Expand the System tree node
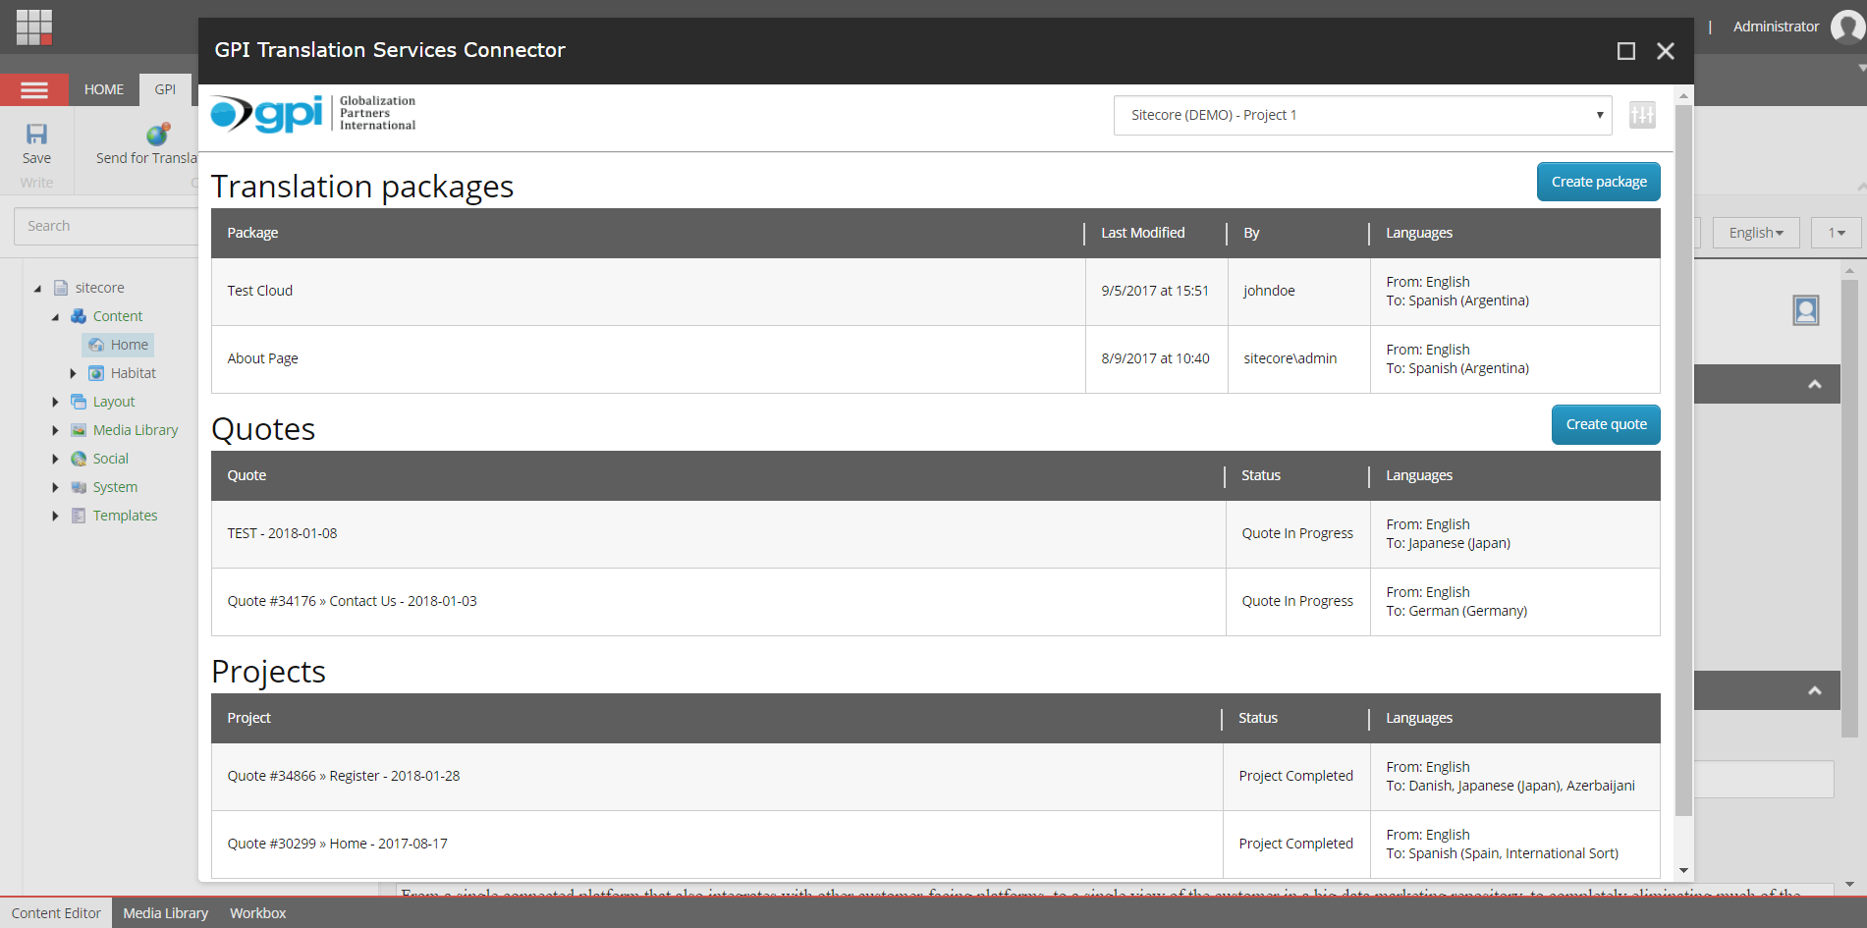Viewport: 1867px width, 928px height. (x=55, y=487)
